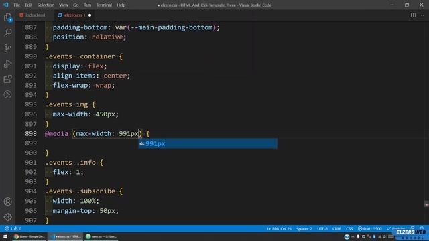Screen dimensions: 429x241
Task: Click 'width: 100%;' on line 905
Action: (x=76, y=201)
